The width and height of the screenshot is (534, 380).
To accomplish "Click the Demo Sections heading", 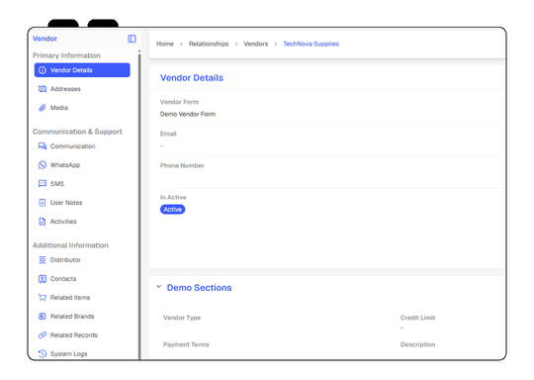I will point(199,288).
